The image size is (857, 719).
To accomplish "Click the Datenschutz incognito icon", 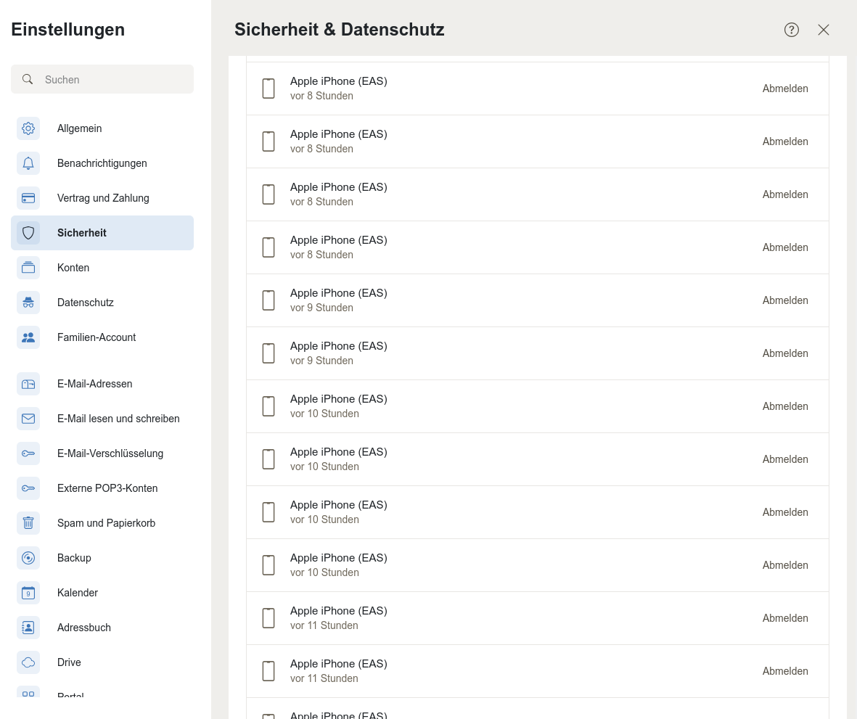I will pyautogui.click(x=28, y=303).
